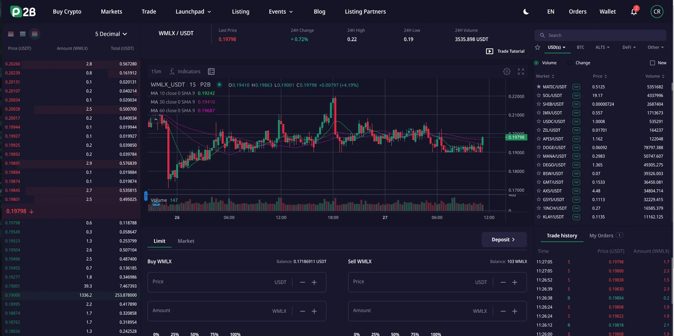Decrease sell amount with minus
The width and height of the screenshot is (674, 336).
(x=503, y=311)
